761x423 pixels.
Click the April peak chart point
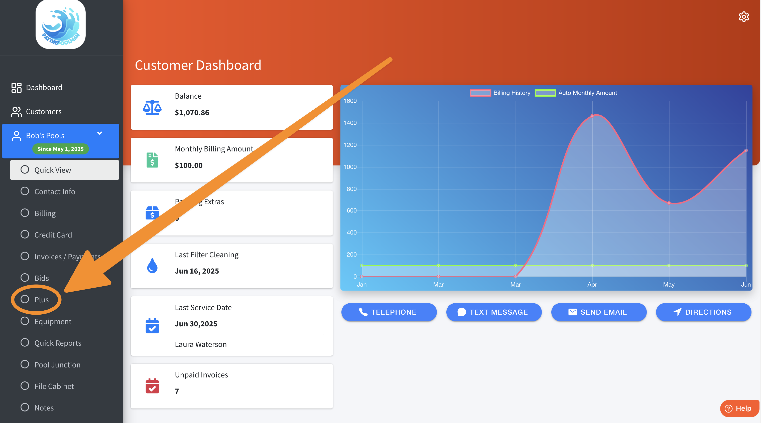click(x=592, y=116)
